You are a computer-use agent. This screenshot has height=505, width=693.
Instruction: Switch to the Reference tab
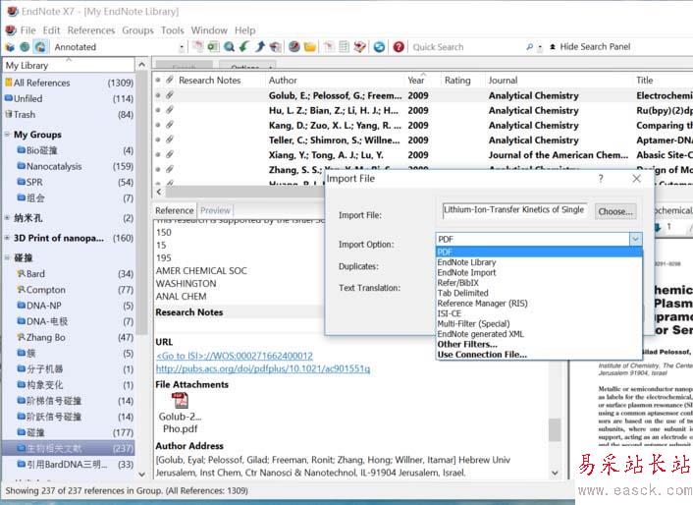point(175,210)
